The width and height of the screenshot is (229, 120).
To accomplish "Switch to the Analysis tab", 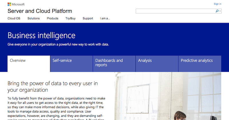I will 157,64.
